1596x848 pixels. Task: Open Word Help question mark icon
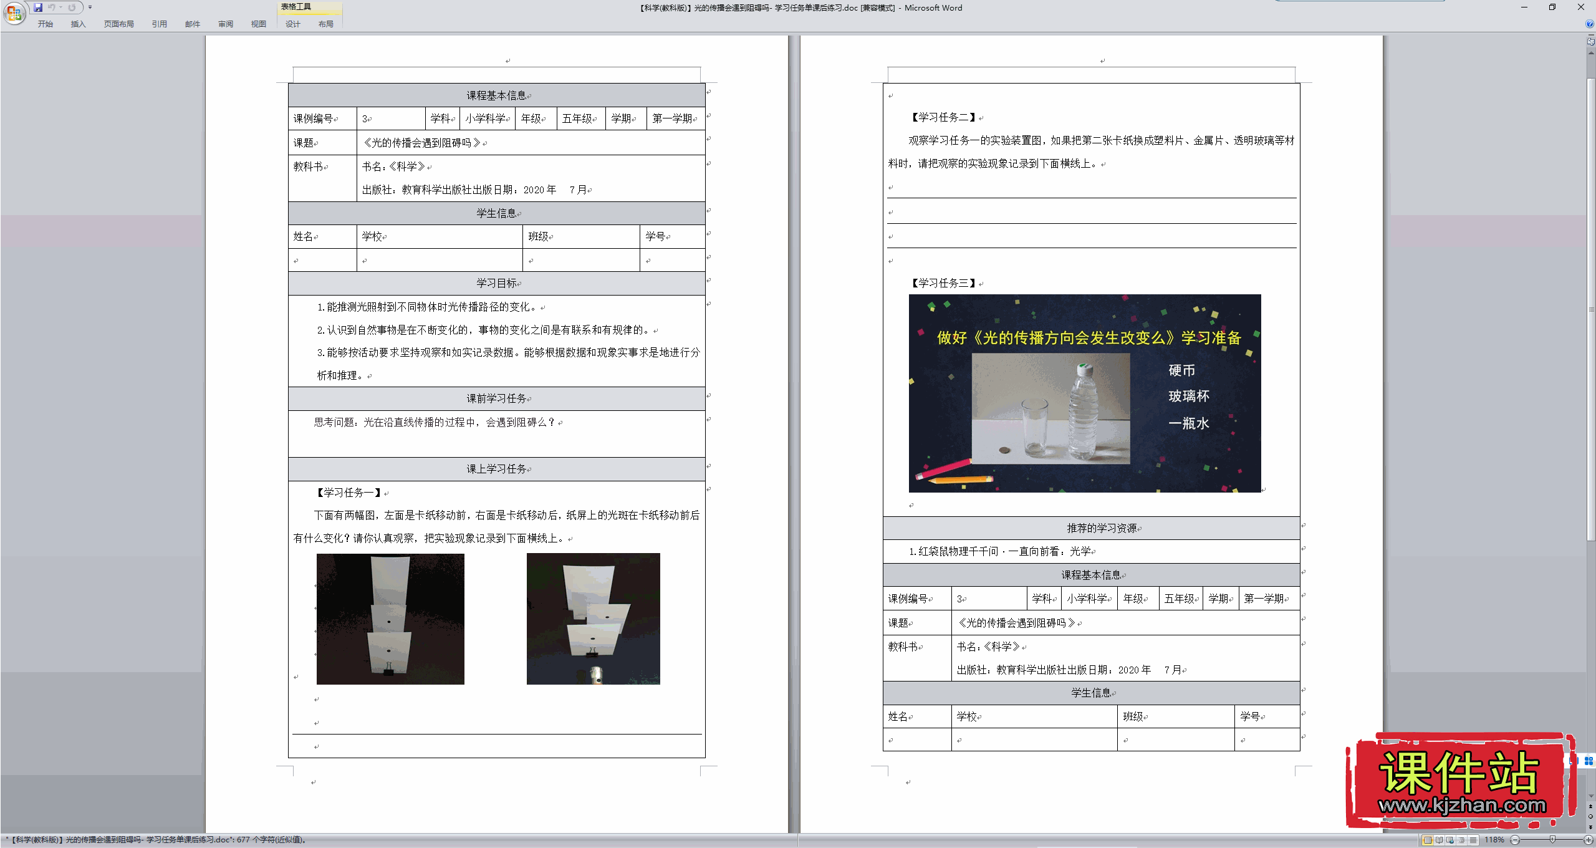[1589, 24]
